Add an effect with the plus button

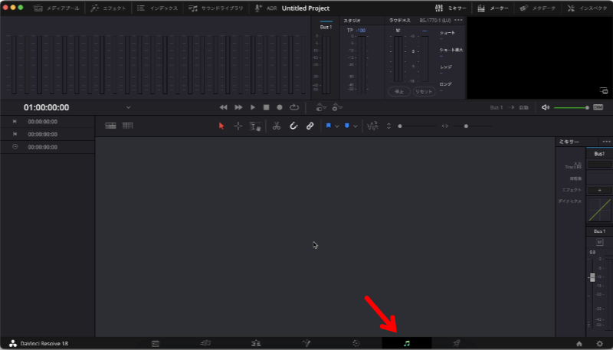(599, 190)
